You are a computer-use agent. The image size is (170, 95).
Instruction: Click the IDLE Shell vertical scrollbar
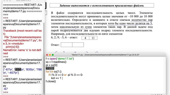44,58
